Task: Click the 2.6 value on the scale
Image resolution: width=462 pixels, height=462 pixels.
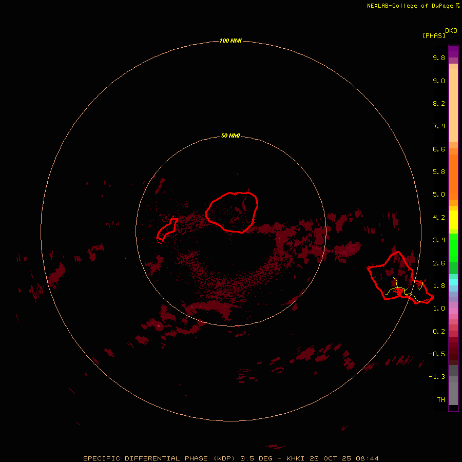Action: [439, 263]
